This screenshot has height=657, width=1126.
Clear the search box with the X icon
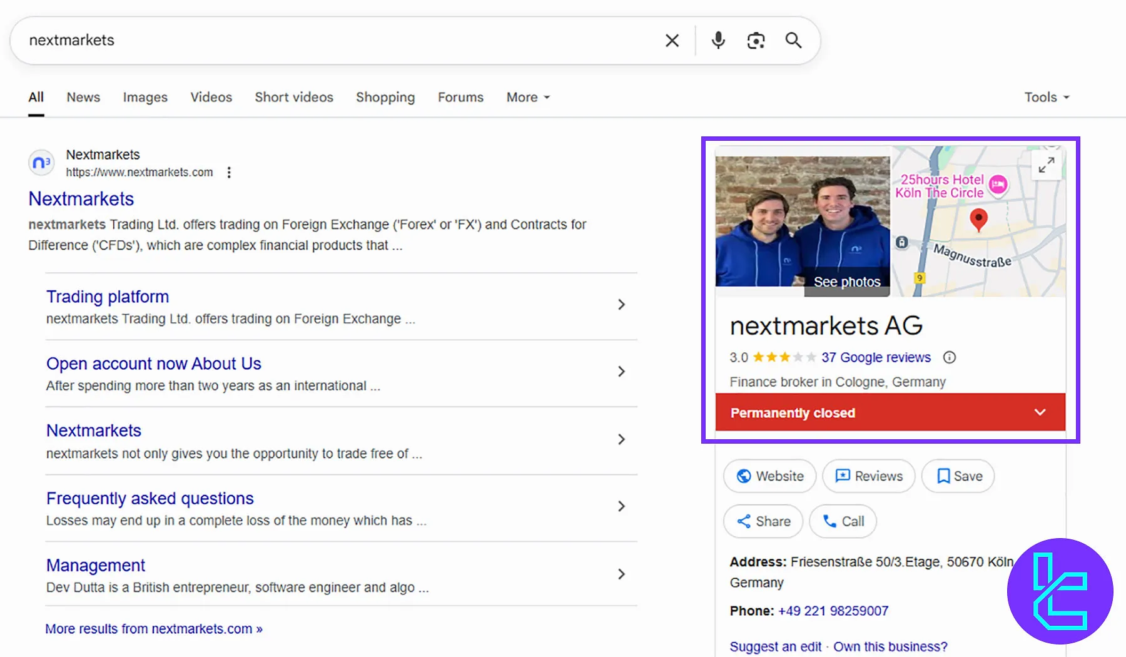tap(672, 41)
